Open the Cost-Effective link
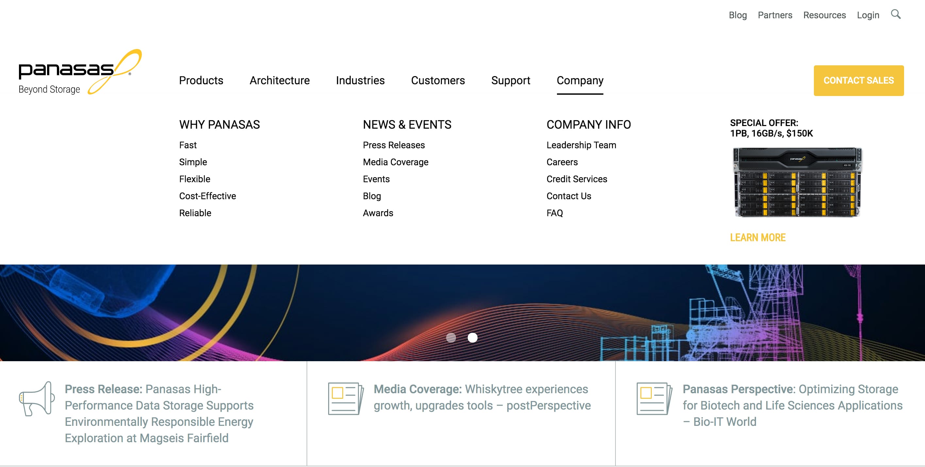 (208, 196)
